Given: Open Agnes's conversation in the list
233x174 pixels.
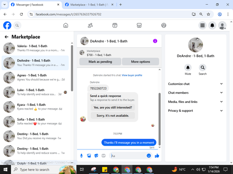Looking at the screenshot, I should point(35,77).
